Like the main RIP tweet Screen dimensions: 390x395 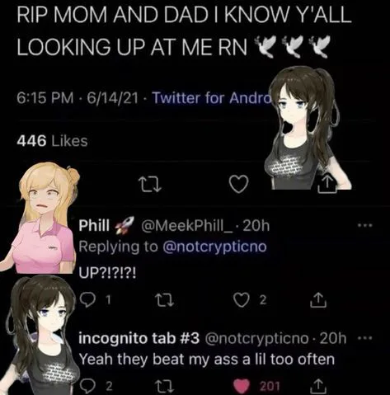[239, 184]
